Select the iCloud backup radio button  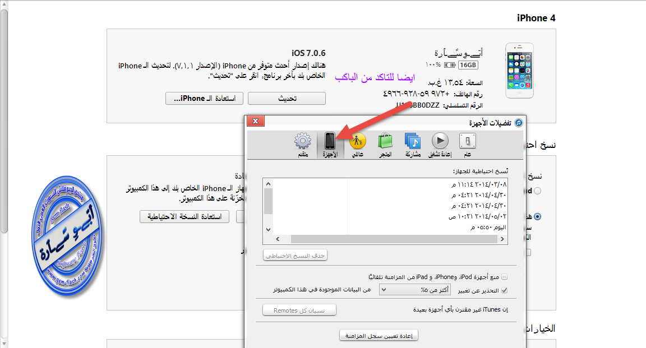pyautogui.click(x=537, y=191)
